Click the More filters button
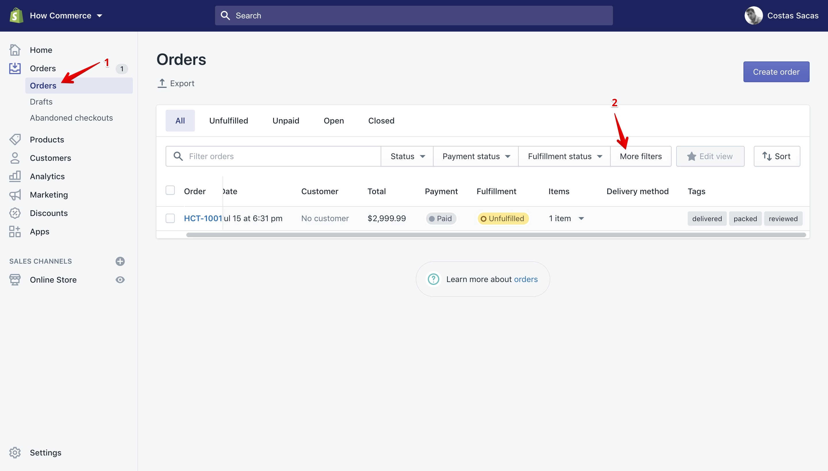 coord(641,156)
